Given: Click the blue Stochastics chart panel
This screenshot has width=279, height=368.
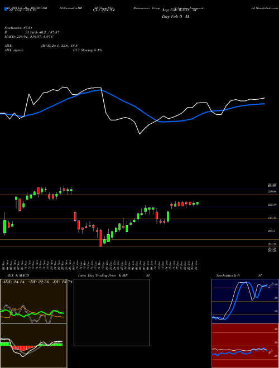Looking at the screenshot, I should click(x=245, y=301).
